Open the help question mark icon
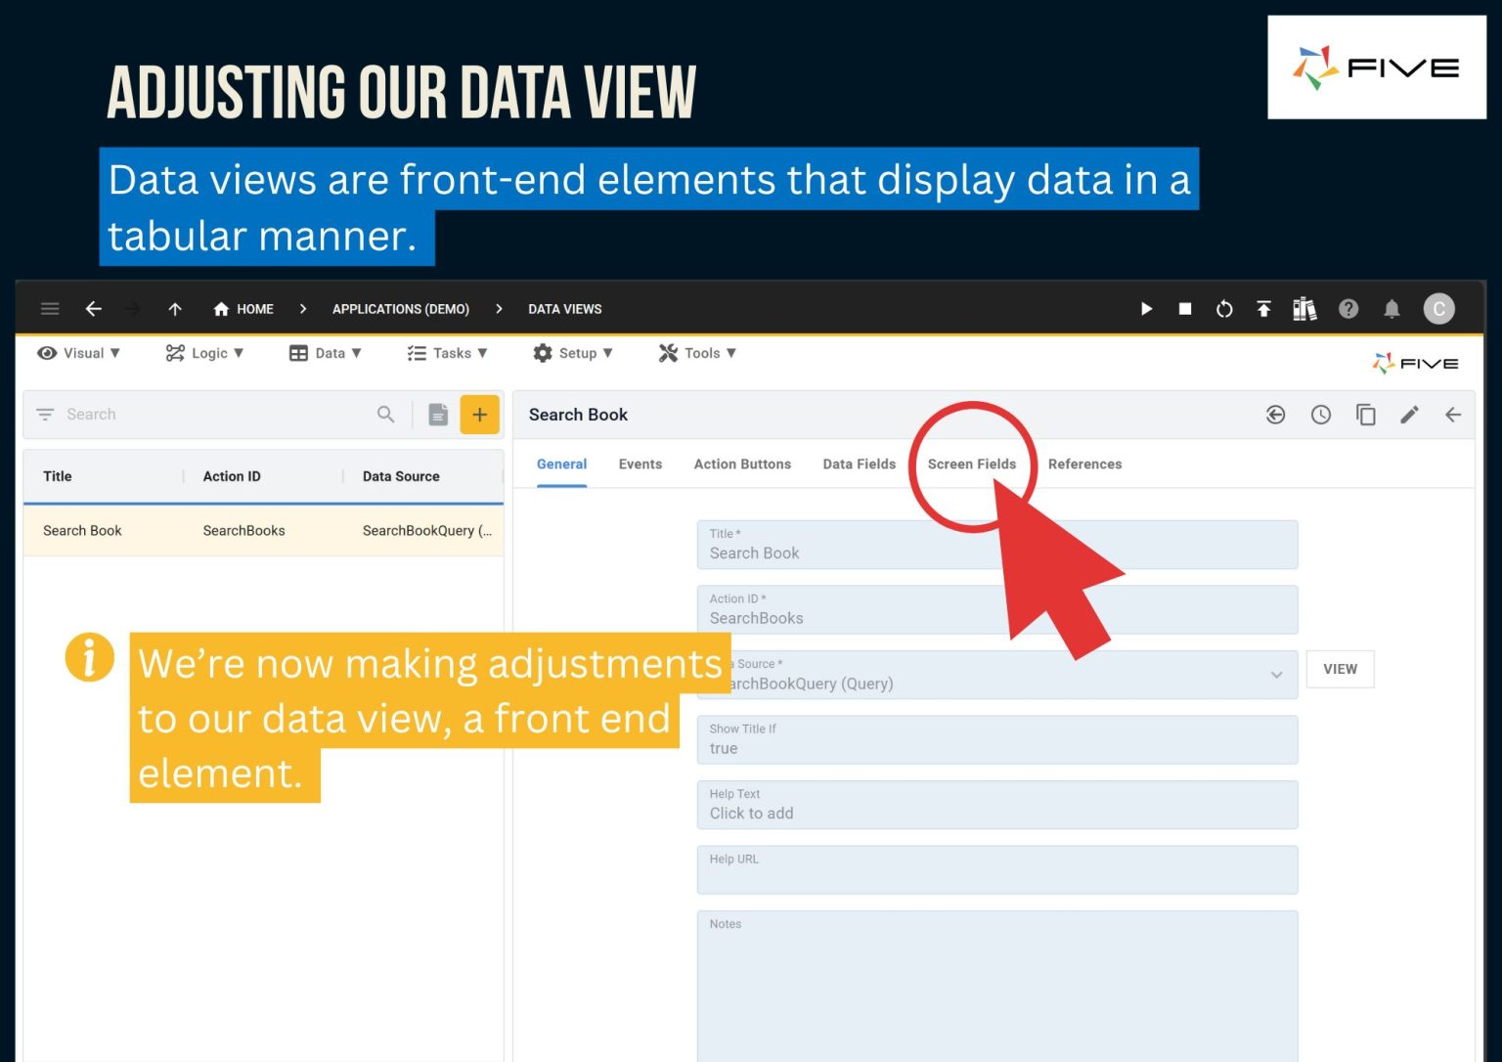 coord(1348,309)
